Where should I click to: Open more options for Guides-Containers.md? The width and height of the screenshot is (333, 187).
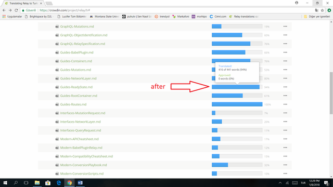(285, 61)
